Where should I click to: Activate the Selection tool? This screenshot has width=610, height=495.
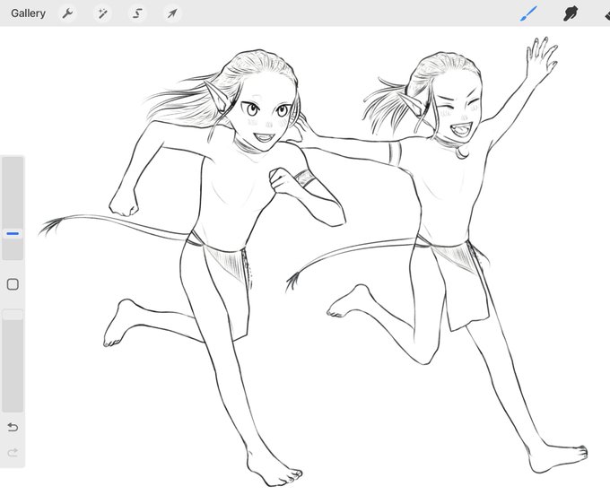pyautogui.click(x=137, y=13)
